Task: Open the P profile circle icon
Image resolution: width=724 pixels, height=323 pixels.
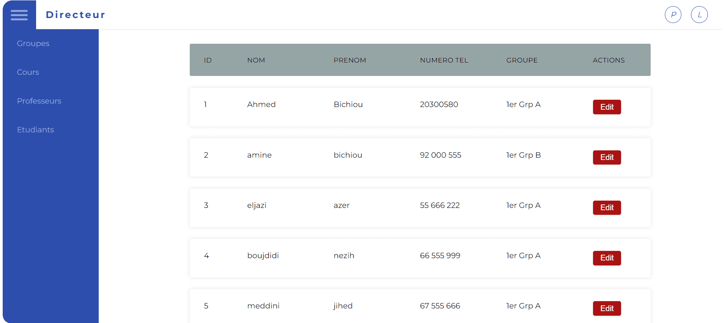Action: click(673, 15)
